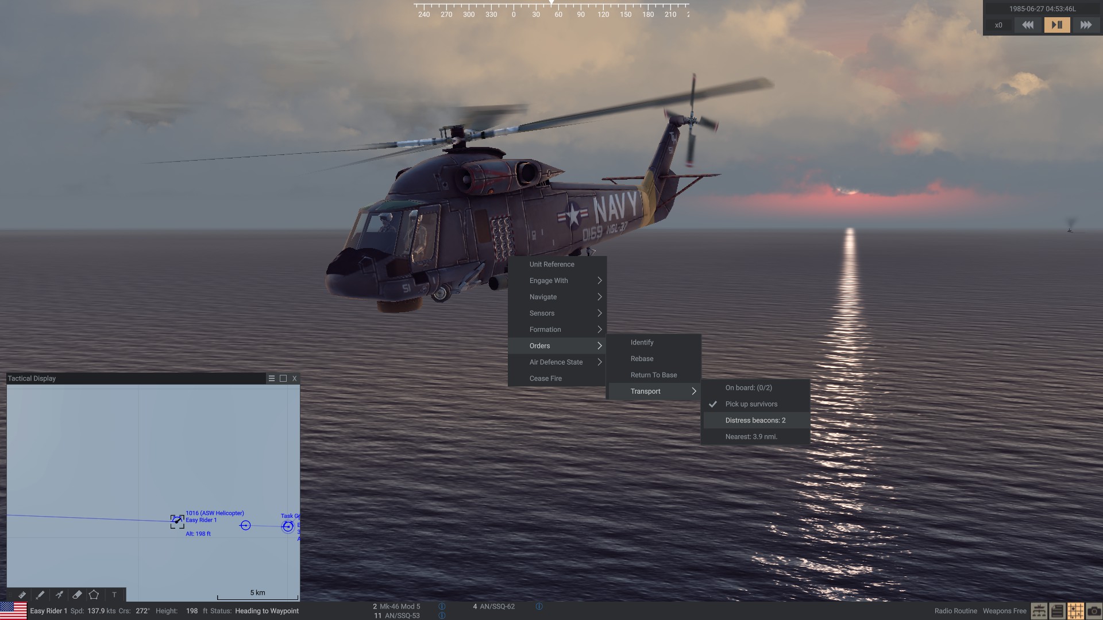
Task: Select the Task Group marker on tactical map
Action: tap(288, 526)
